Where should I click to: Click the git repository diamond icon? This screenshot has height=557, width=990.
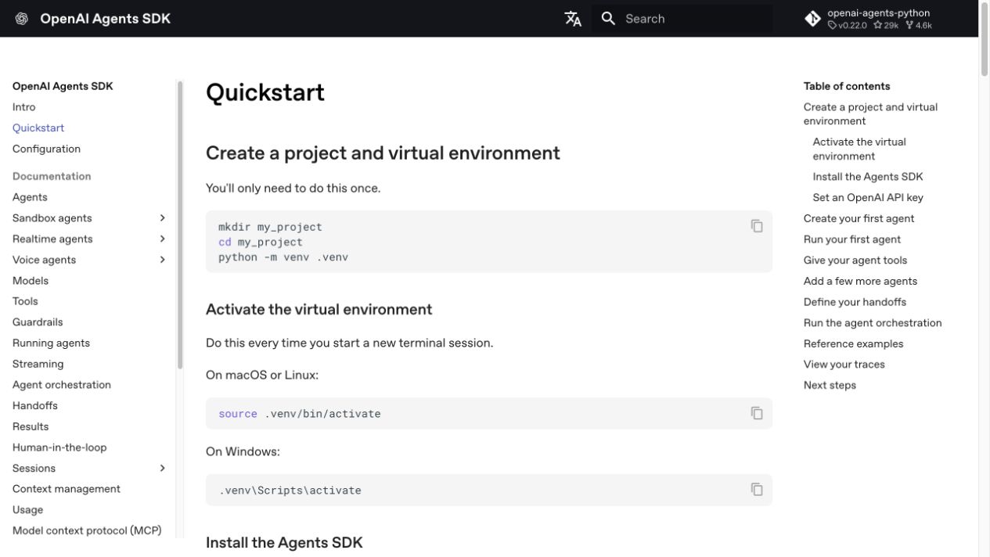[812, 19]
